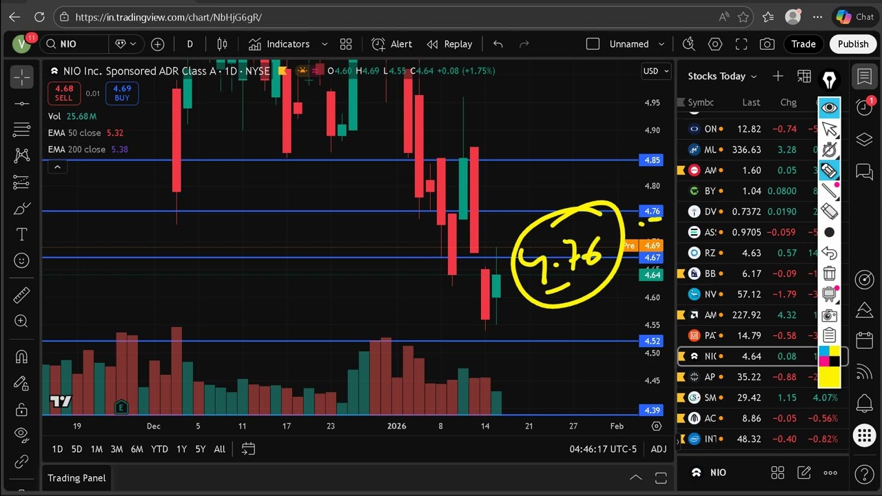Image resolution: width=882 pixels, height=496 pixels.
Task: Open the chart patterns tool
Action: [x=21, y=156]
